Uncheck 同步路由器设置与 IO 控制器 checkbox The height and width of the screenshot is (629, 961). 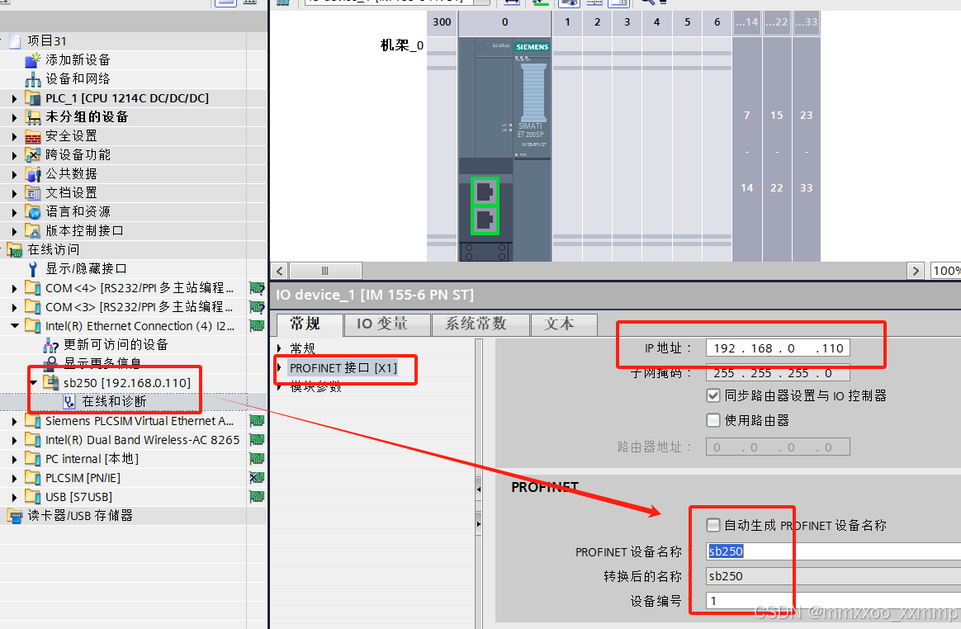coord(713,395)
